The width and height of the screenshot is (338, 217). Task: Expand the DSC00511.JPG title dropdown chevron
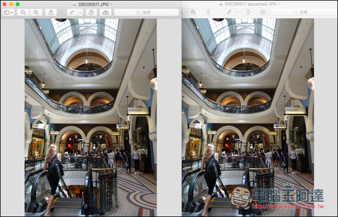point(111,4)
